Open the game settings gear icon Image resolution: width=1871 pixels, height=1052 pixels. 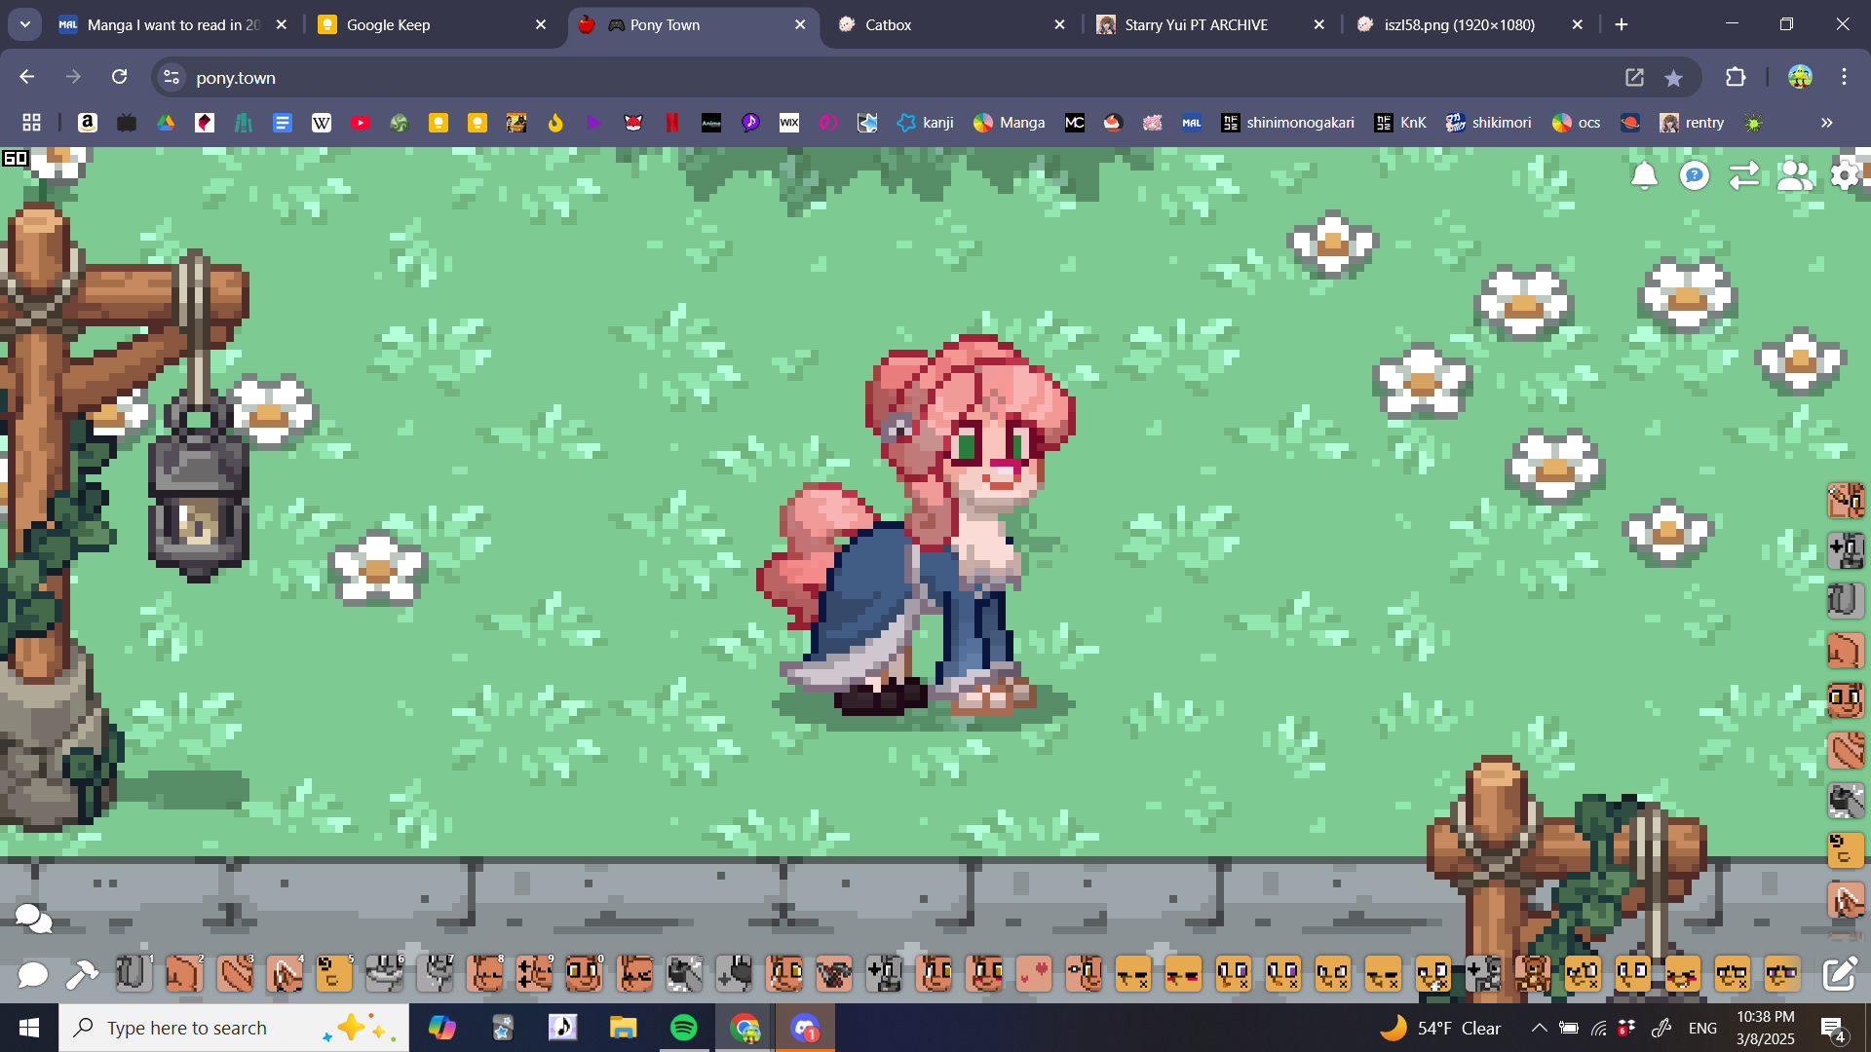1845,175
